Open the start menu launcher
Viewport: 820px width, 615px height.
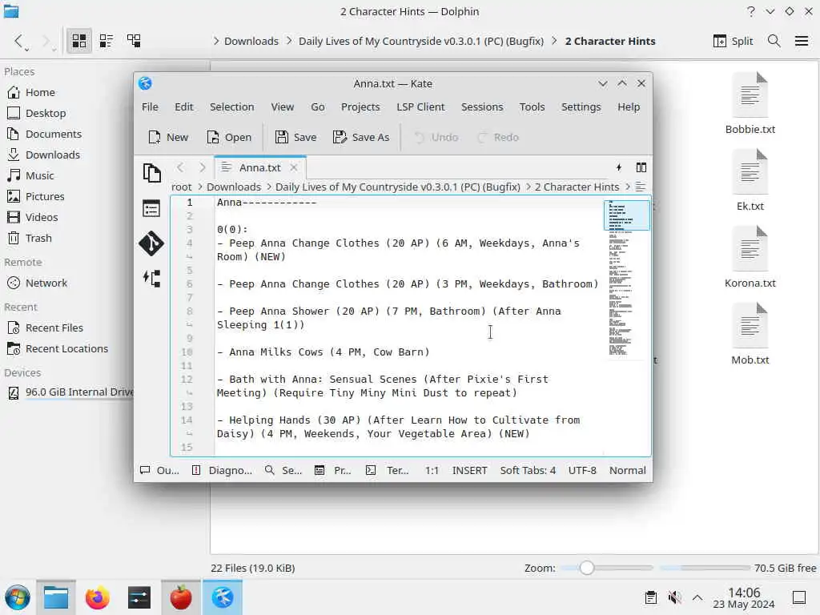(x=18, y=597)
